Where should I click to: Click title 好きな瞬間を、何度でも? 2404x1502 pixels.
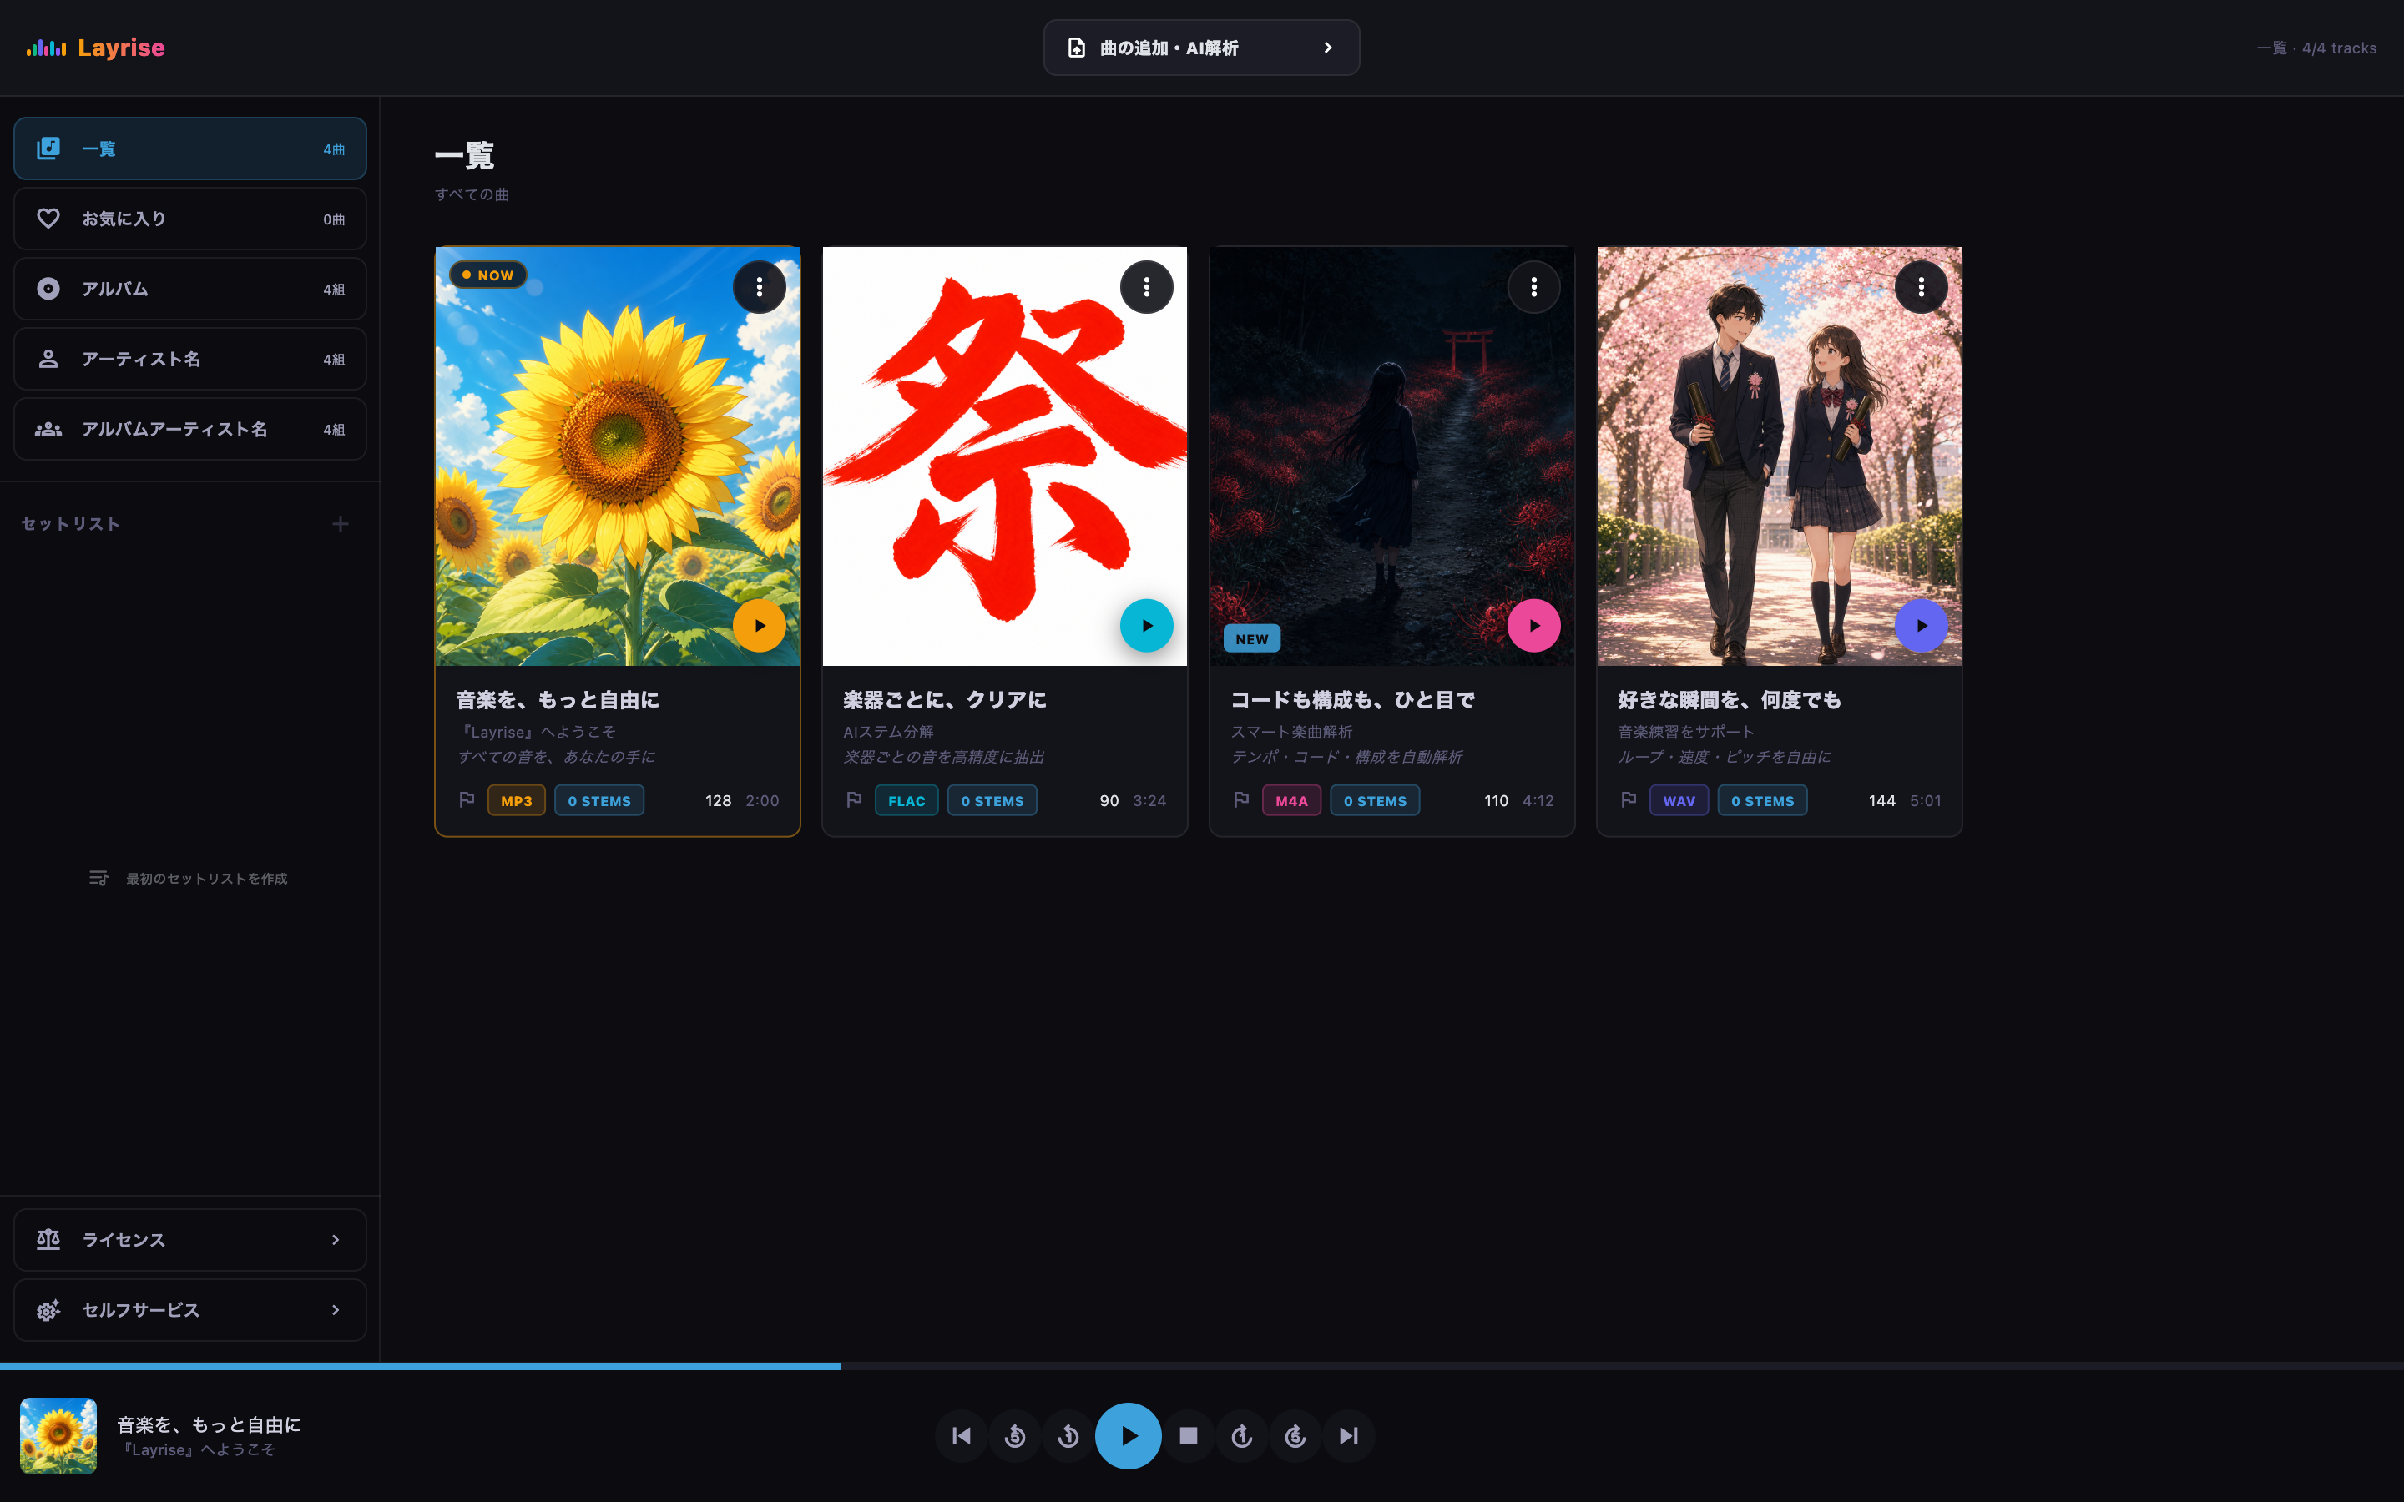1730,700
